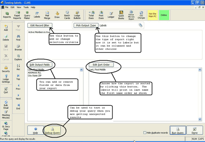Open the View menu
This screenshot has width=205, height=142.
pos(19,7)
